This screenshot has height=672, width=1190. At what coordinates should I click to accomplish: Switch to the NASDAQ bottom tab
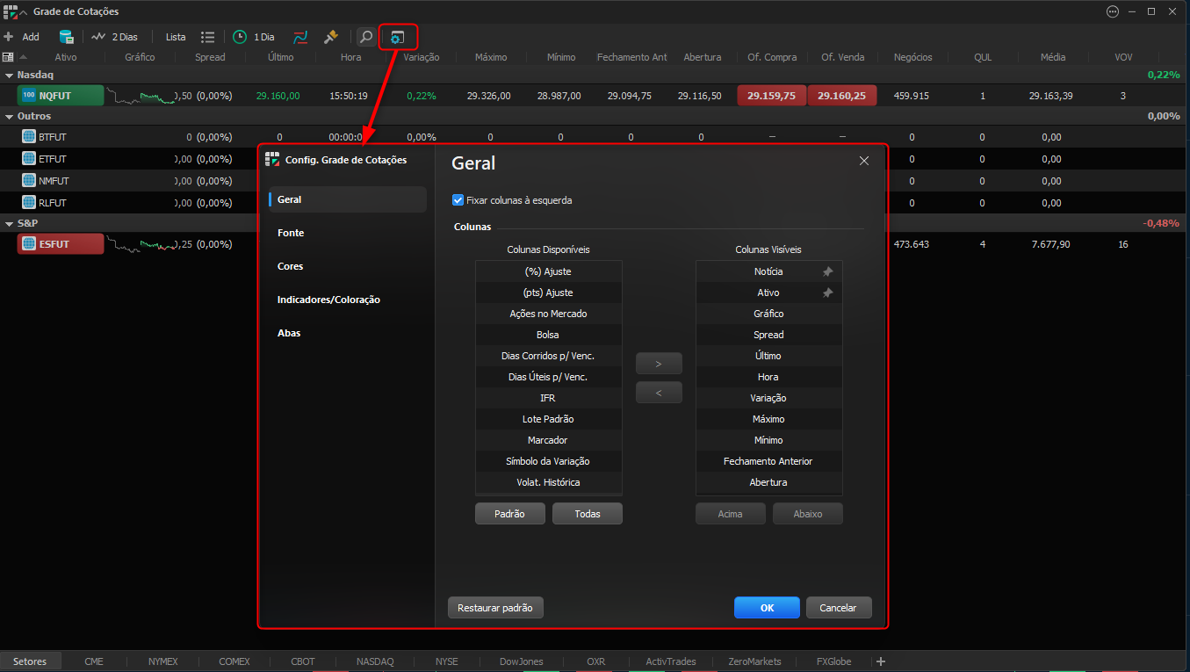[x=375, y=661]
